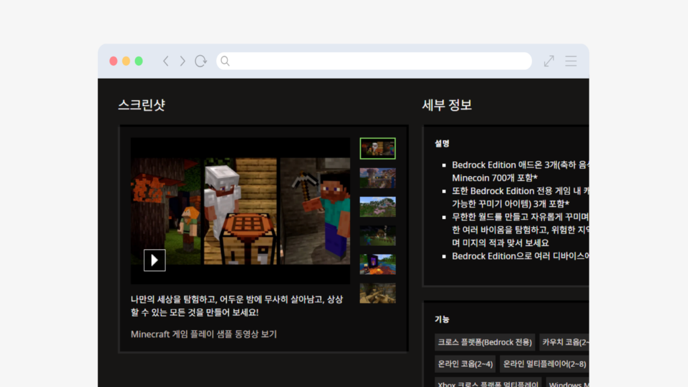The height and width of the screenshot is (387, 688).
Task: Play the Minecraft gameplay video
Action: (155, 260)
